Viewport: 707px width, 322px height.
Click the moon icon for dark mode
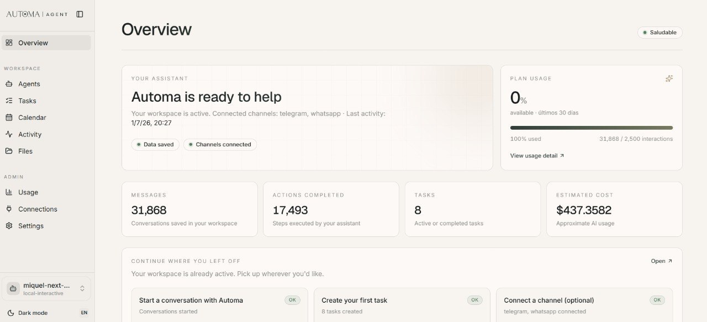[x=10, y=313]
